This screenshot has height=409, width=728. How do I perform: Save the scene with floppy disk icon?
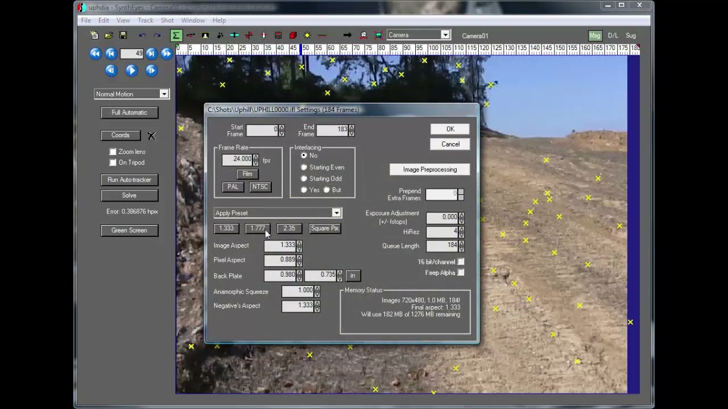(x=123, y=35)
